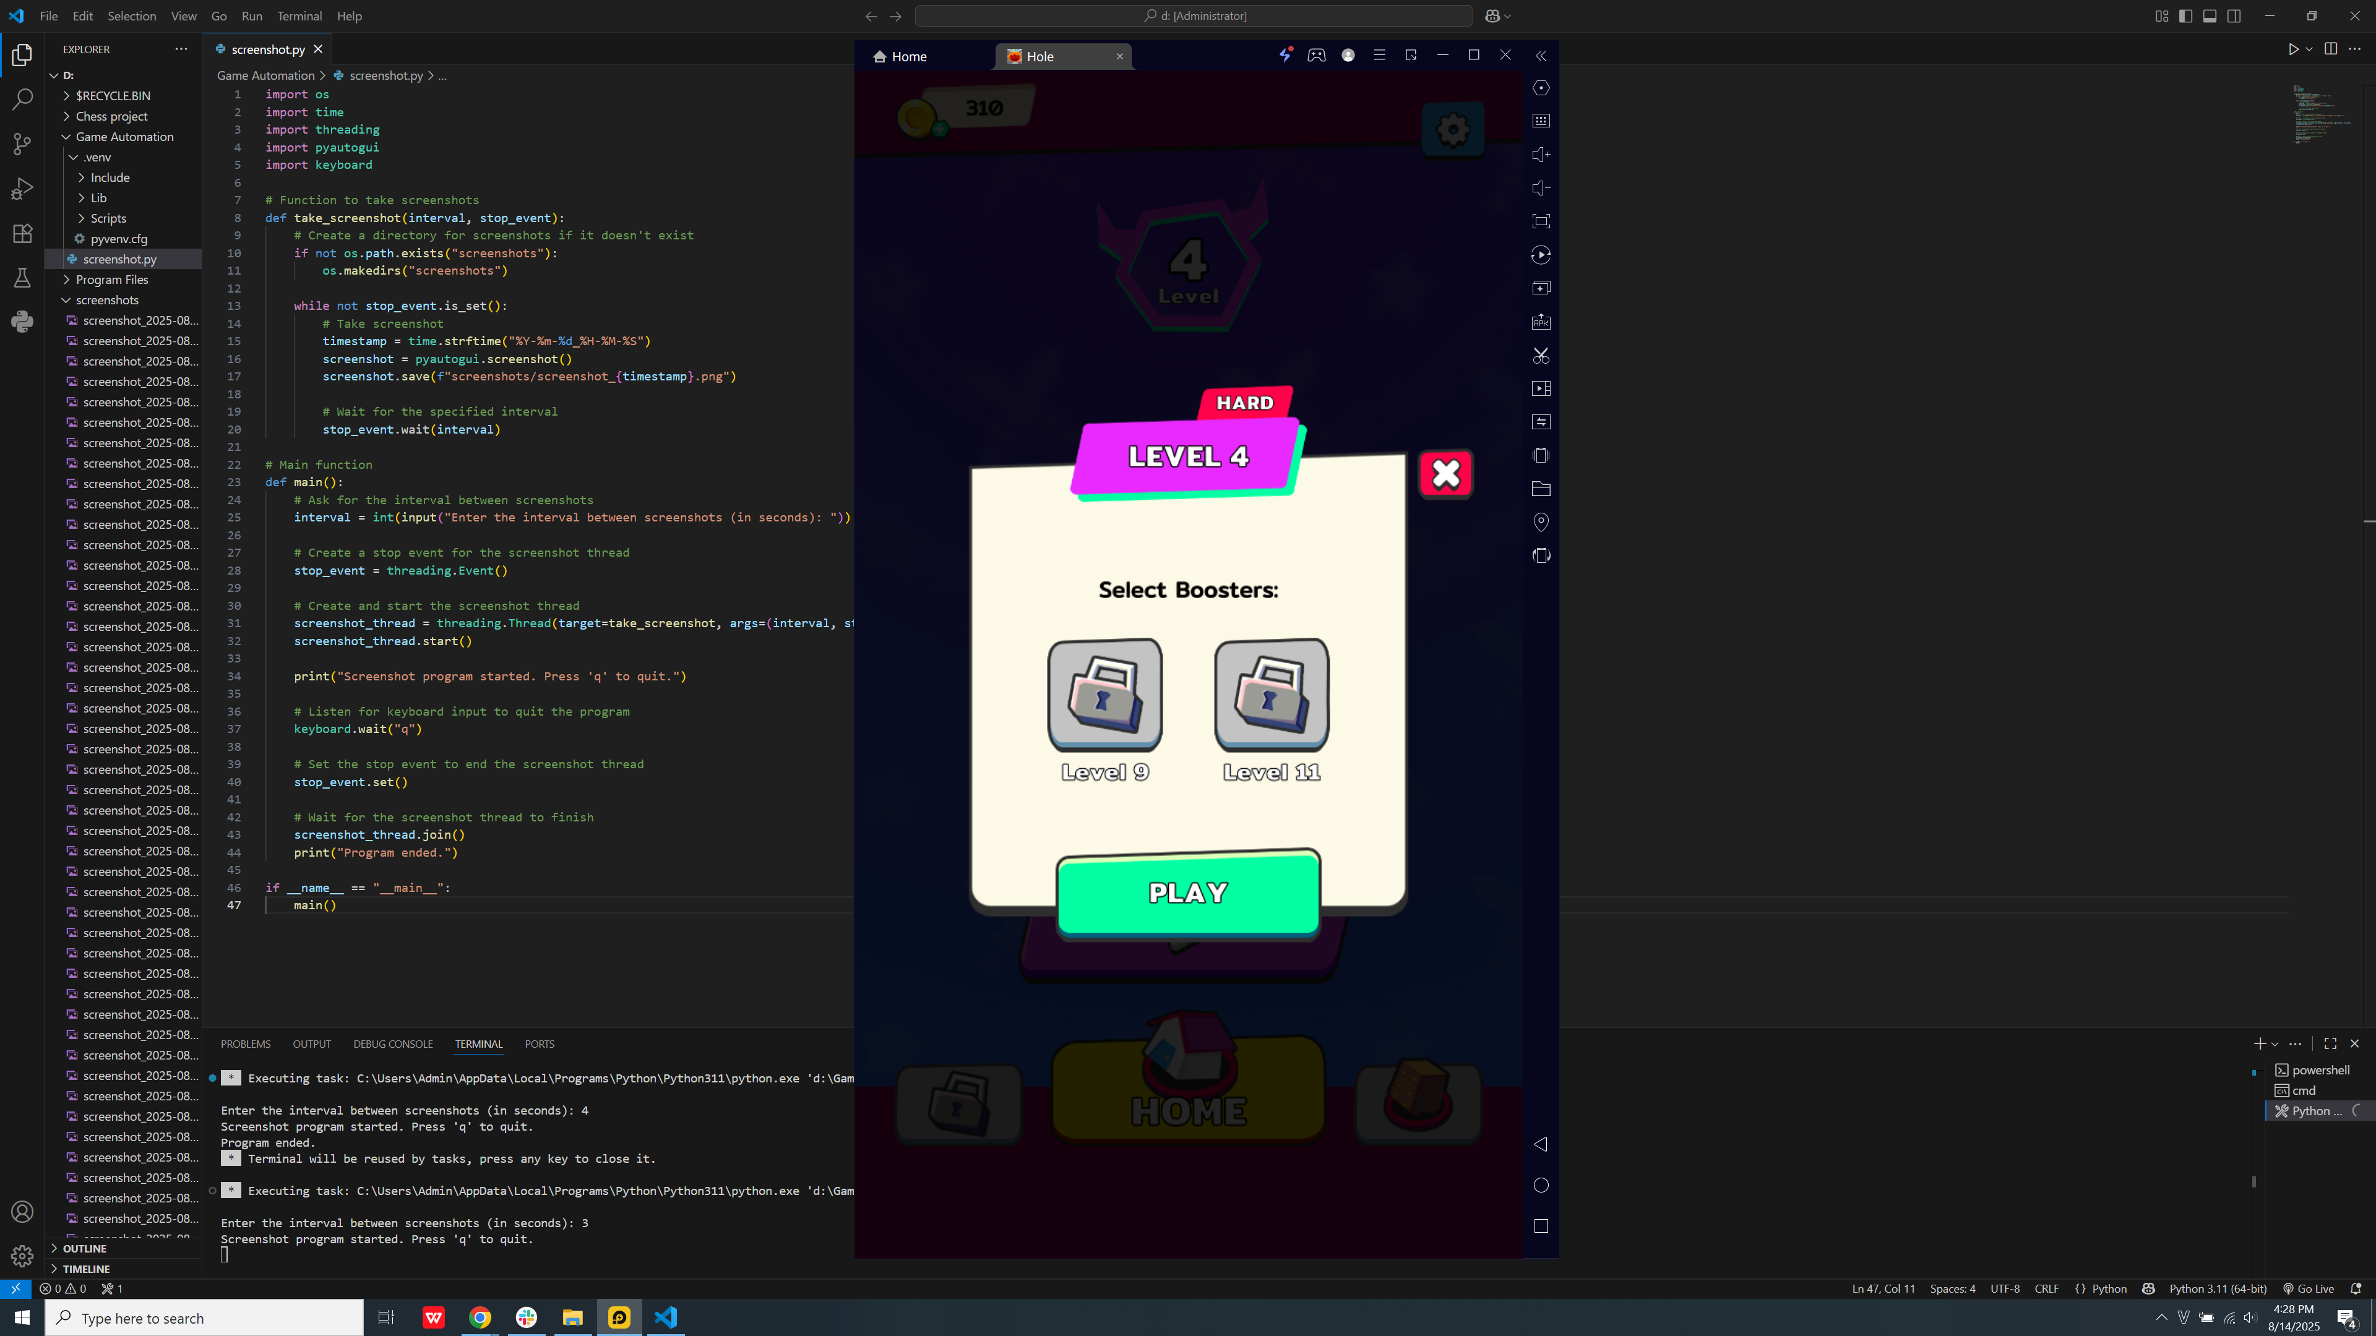Viewport: 2376px width, 1336px height.
Task: Open the Extensions view icon
Action: 22,233
